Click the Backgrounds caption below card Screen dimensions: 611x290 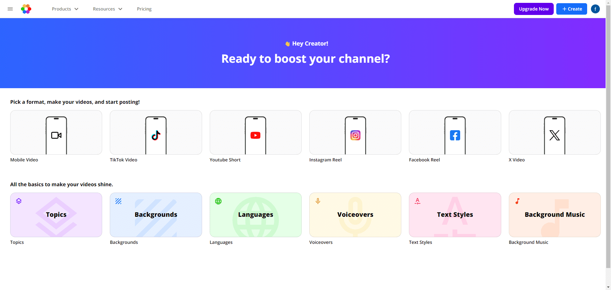tap(124, 242)
